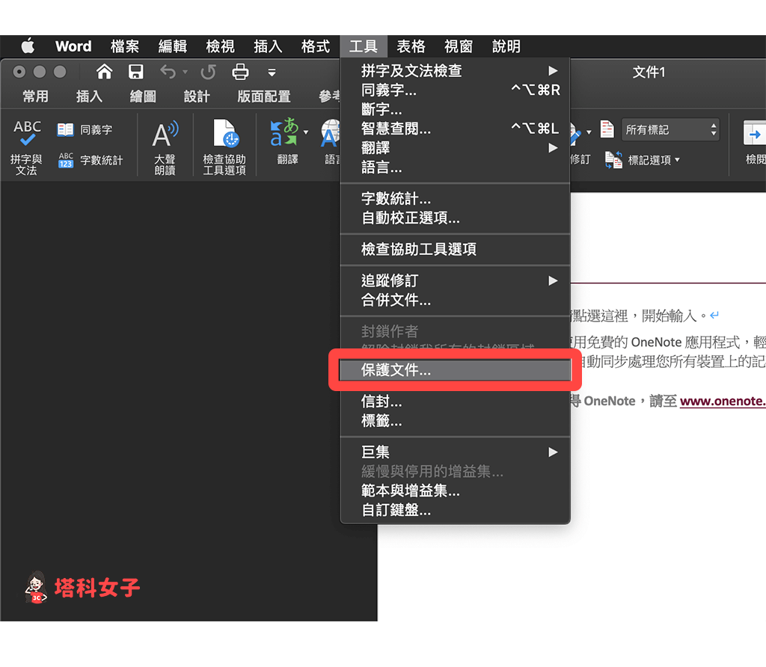
Task: Choose 合併文件… menu item
Action: (456, 300)
